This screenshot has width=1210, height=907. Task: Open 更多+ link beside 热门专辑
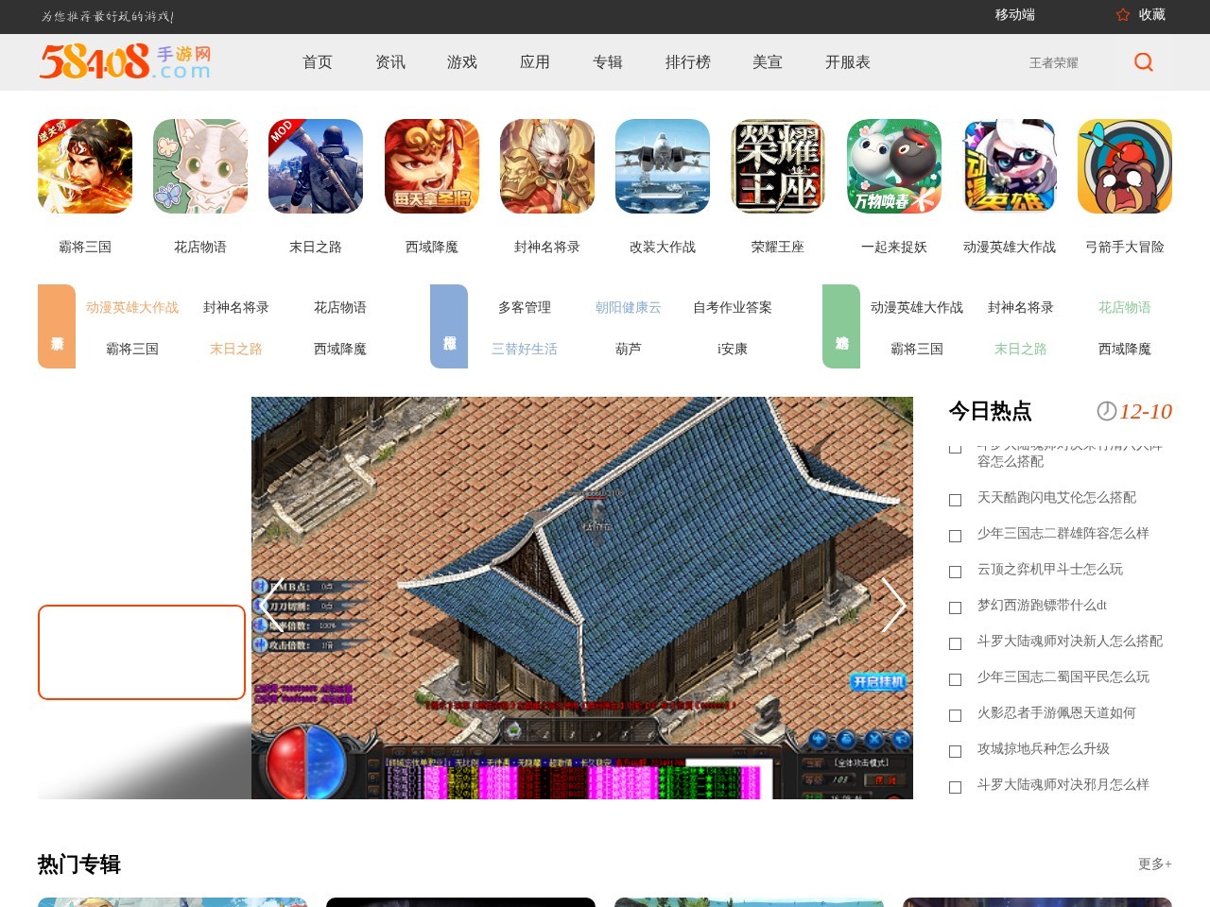[x=1154, y=864]
